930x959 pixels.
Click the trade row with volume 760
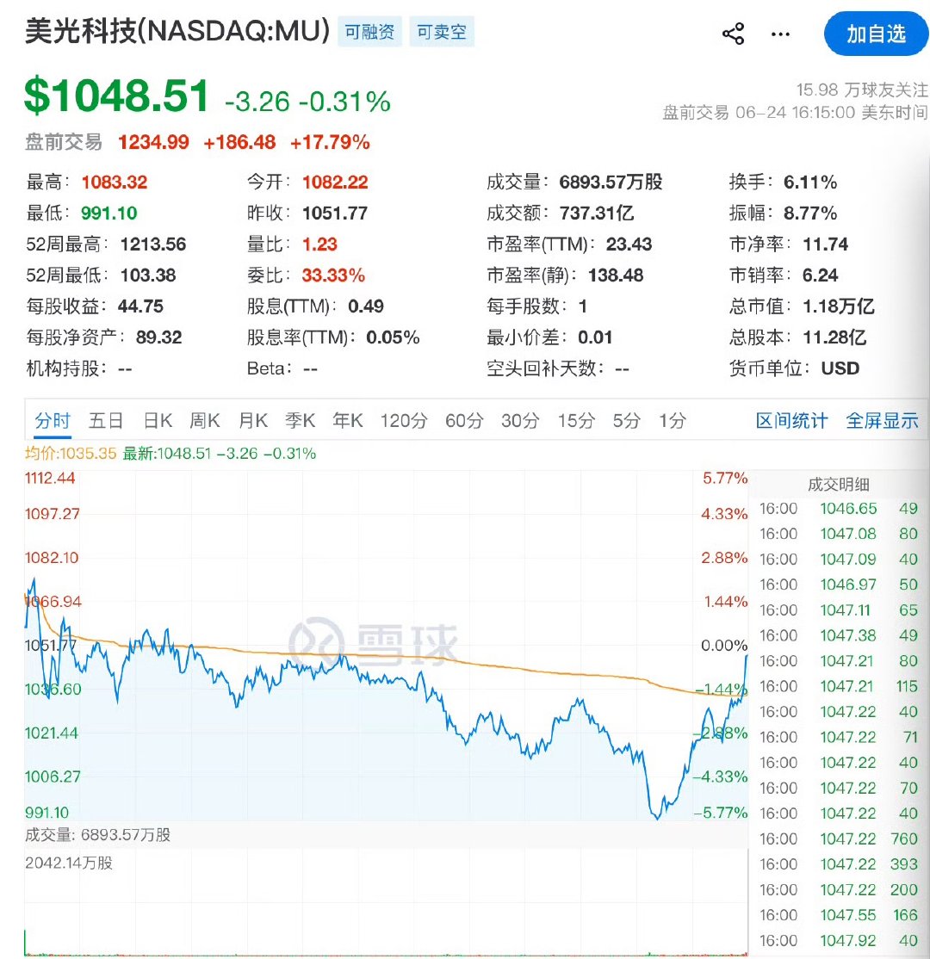tap(838, 839)
